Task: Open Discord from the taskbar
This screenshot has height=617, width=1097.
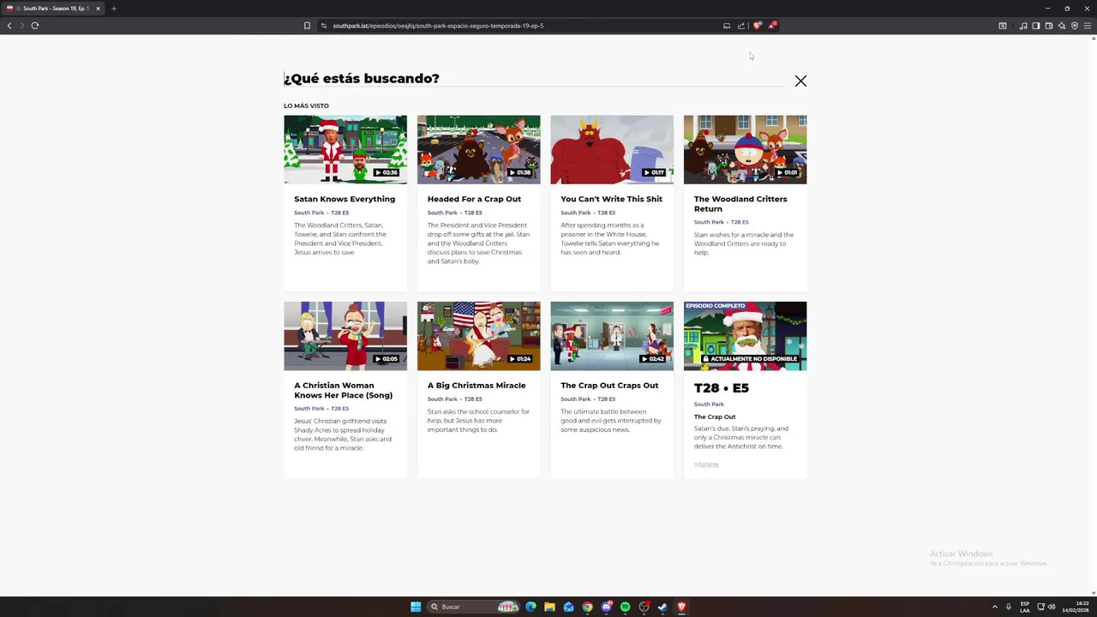Action: [606, 607]
